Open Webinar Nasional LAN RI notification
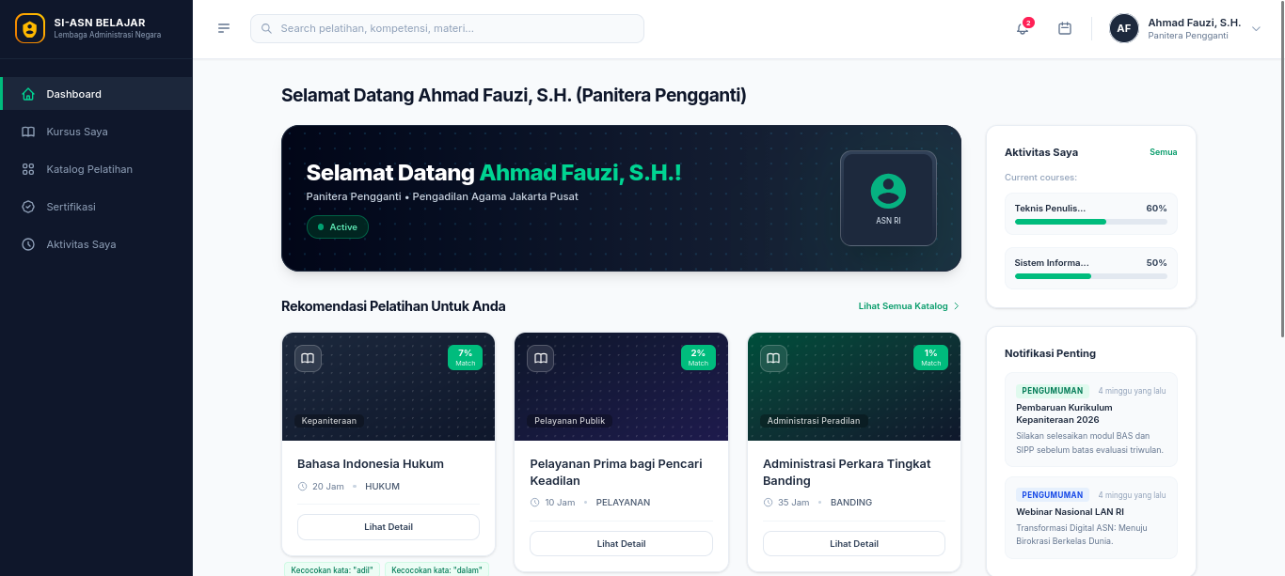Screen dimensions: 1285x576 [x=1091, y=518]
